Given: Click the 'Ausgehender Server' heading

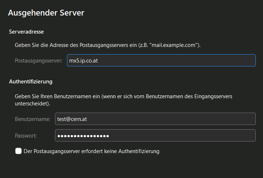Looking at the screenshot, I should coord(46,13).
